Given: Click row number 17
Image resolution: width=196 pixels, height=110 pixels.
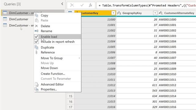Looking at the screenshot, I should 70,107.
